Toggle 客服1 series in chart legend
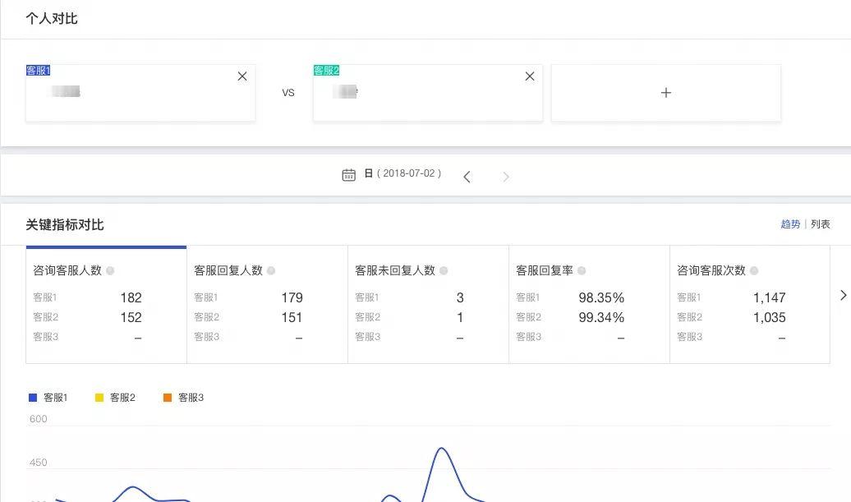This screenshot has height=502, width=851. pos(48,398)
